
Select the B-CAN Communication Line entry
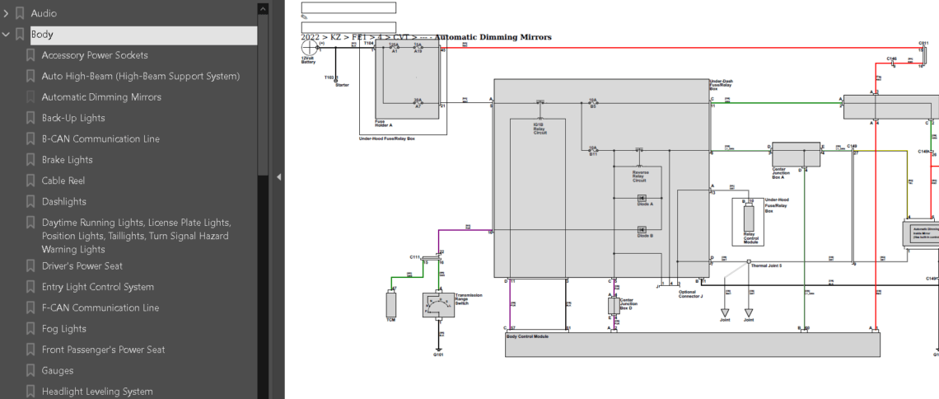tap(100, 139)
